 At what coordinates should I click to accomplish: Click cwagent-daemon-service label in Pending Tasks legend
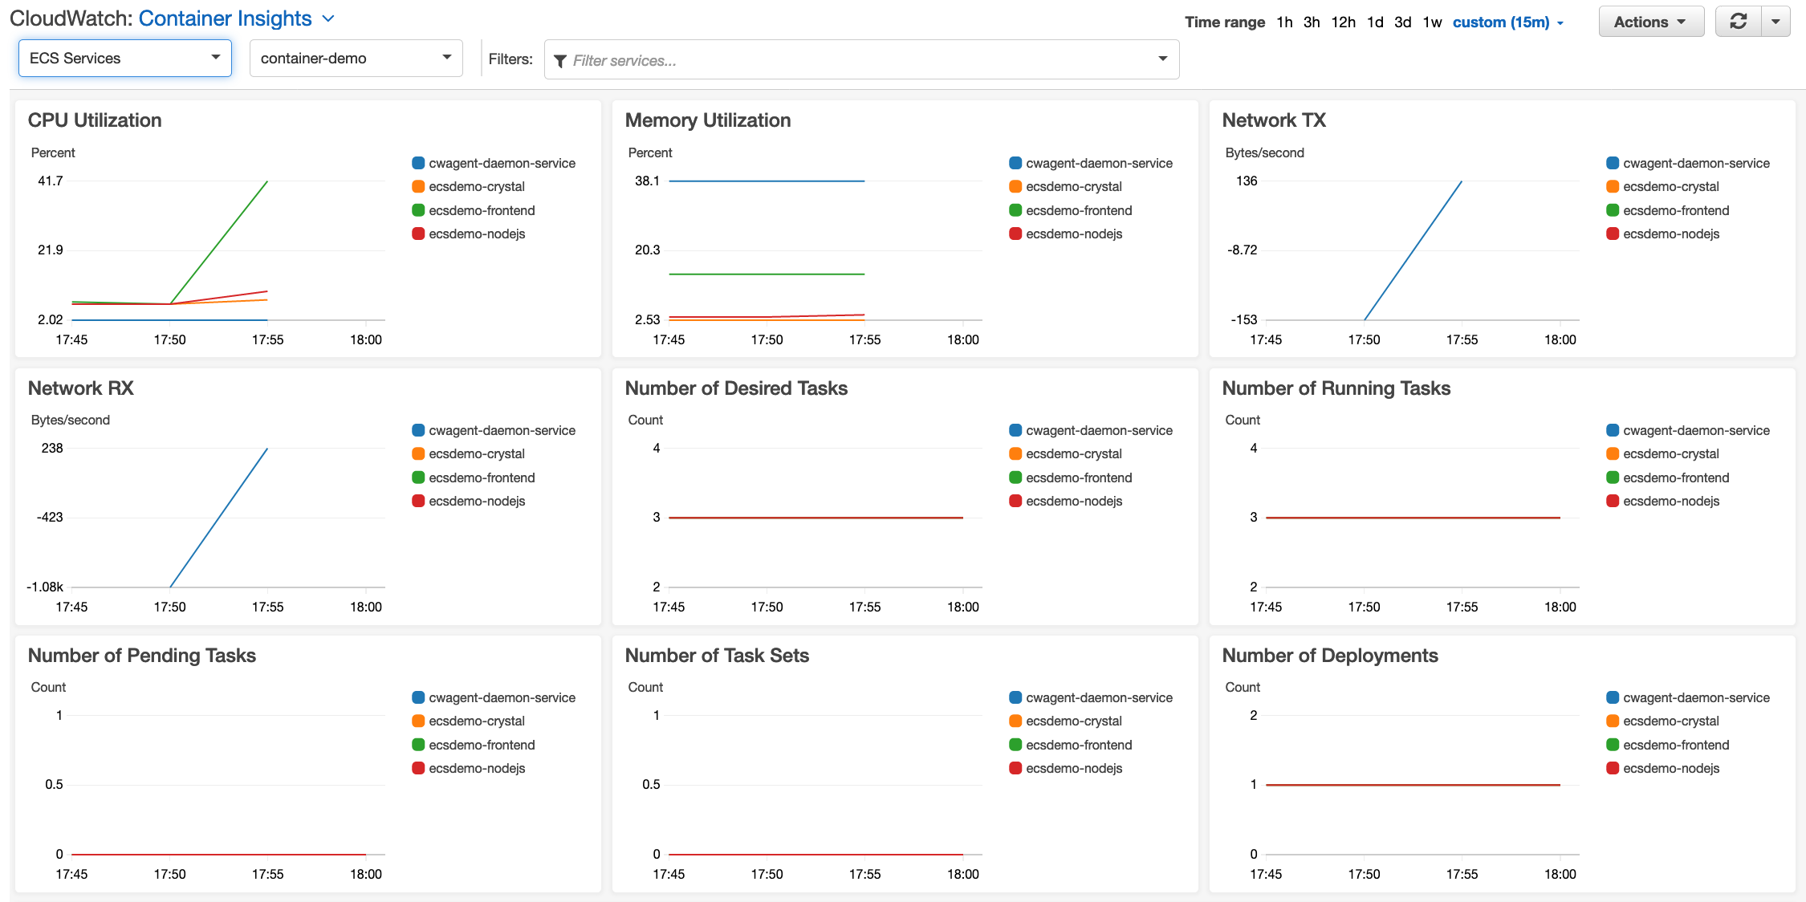coord(502,697)
